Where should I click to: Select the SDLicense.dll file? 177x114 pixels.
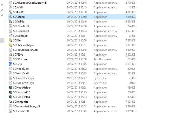point(21,111)
